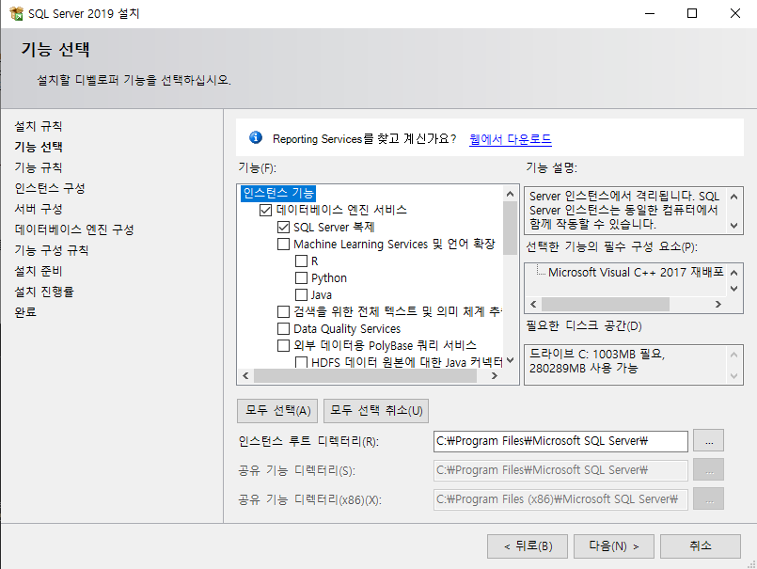
Task: Minimize the SQL Server 2019 설치 window
Action: click(650, 13)
